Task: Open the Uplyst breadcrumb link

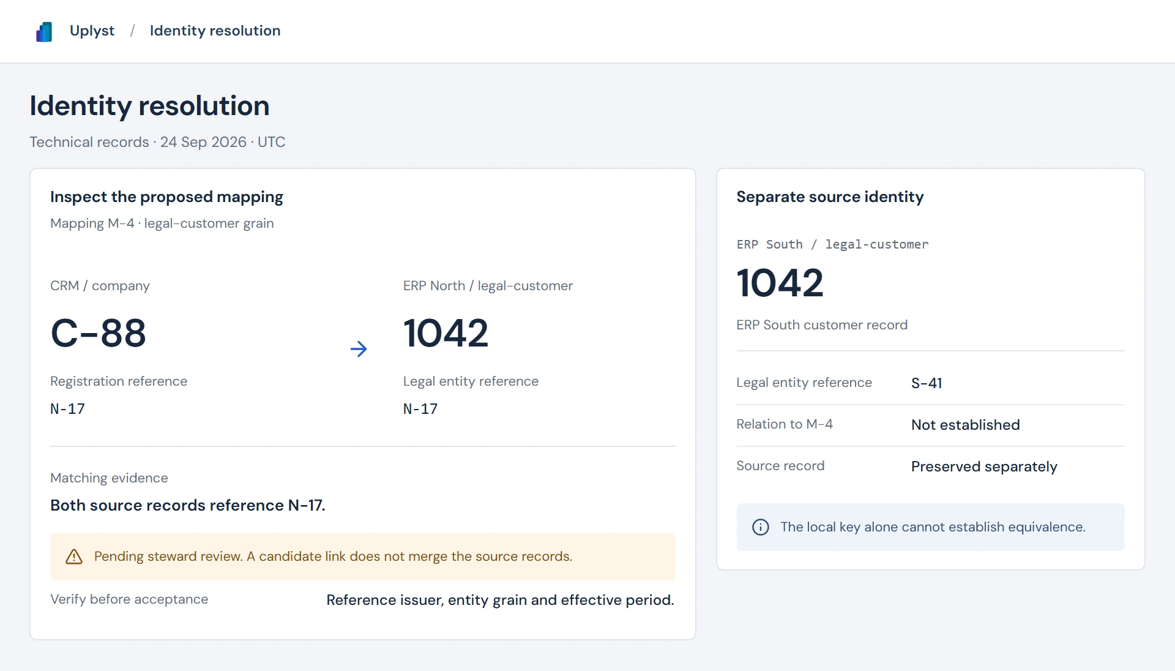Action: (92, 31)
